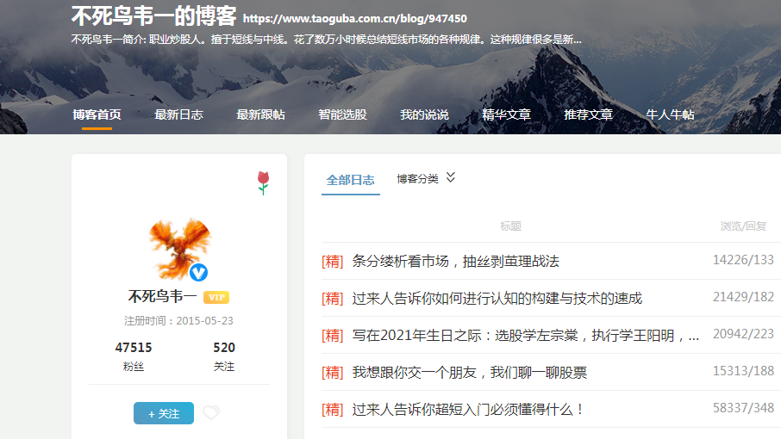Image resolution: width=781 pixels, height=439 pixels.
Task: Click the view count 58337/348
Action: point(743,408)
